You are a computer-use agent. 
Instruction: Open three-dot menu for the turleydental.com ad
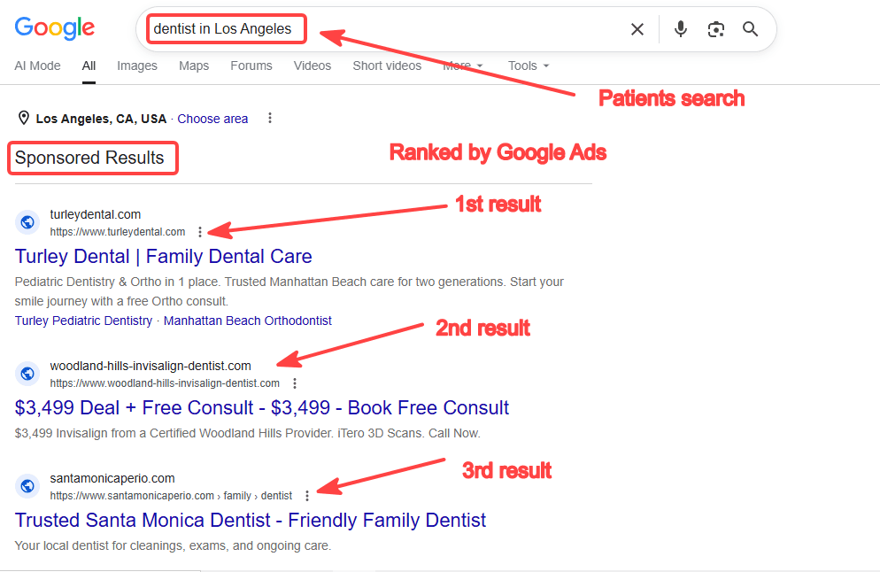click(200, 232)
